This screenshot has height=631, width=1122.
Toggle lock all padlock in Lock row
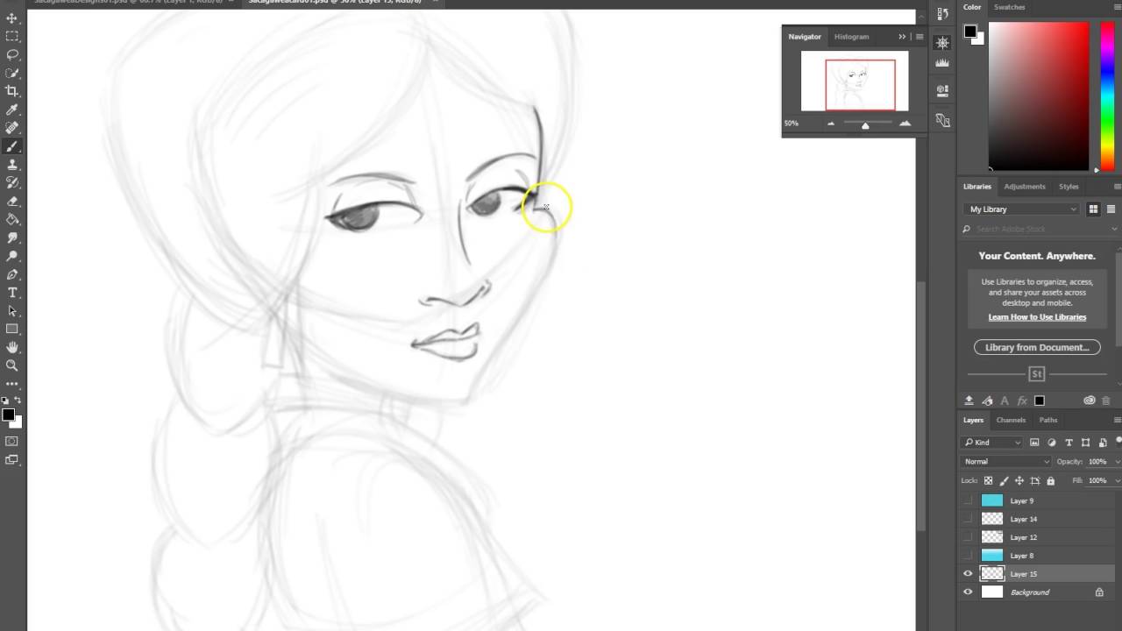(1051, 480)
